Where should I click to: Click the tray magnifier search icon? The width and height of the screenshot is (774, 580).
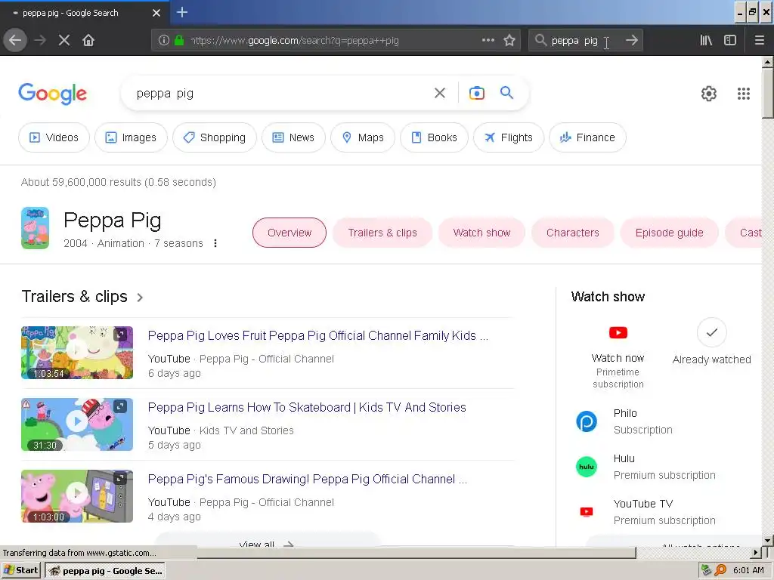tap(720, 571)
